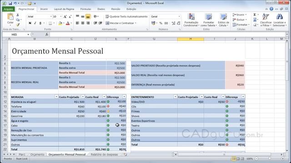Viewport: 291px width, 163px height.
Task: Select column H header
Action: click(191, 39)
